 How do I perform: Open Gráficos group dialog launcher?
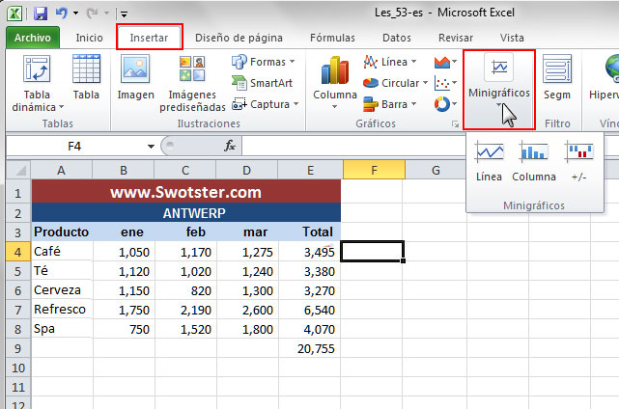click(x=455, y=125)
